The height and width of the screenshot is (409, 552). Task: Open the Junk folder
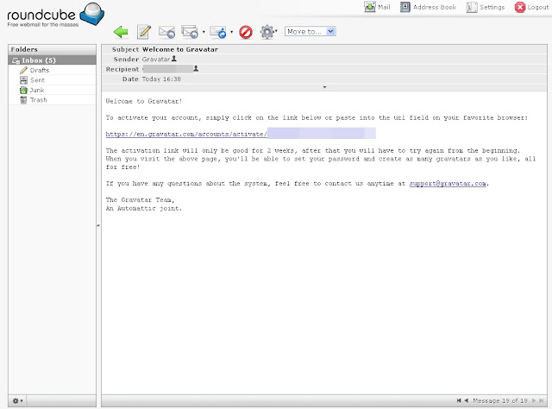(52, 90)
